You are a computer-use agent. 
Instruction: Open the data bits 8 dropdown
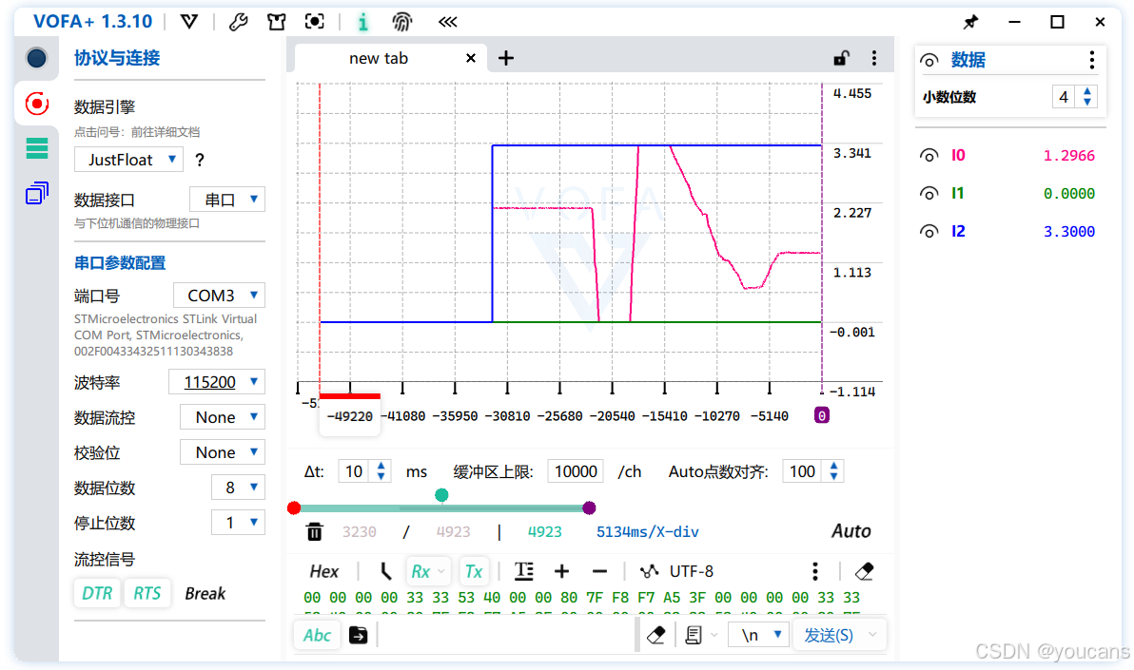(239, 488)
